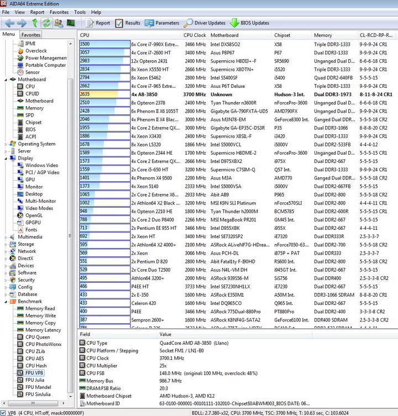Select CPU Queen benchmark icon
The width and height of the screenshot is (398, 416).
[20, 337]
